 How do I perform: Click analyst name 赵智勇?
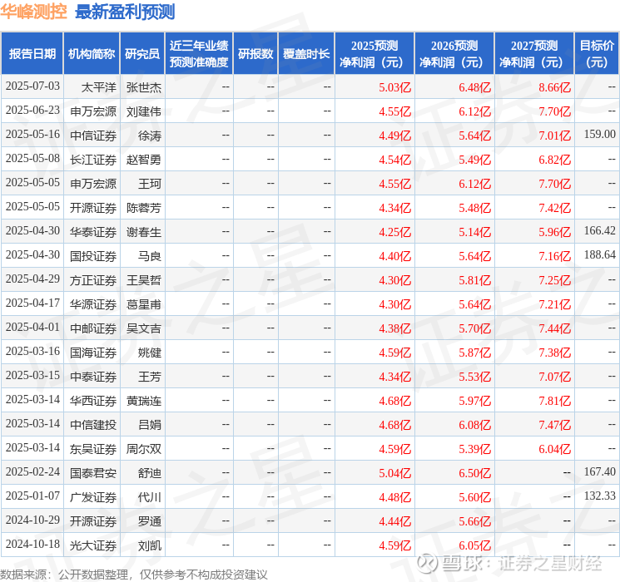(143, 160)
